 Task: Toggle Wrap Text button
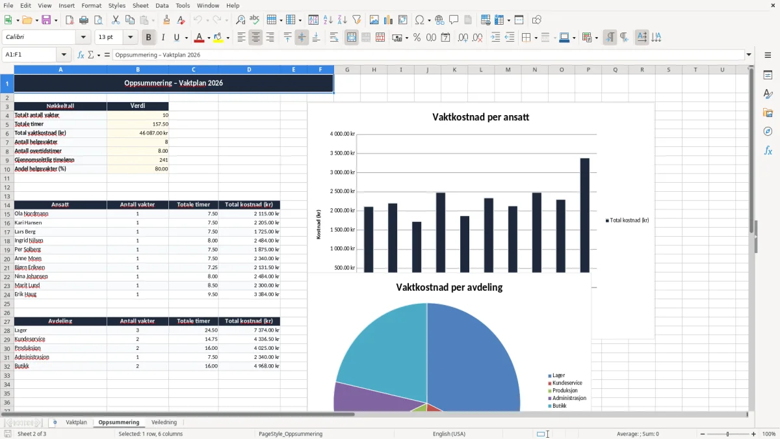click(334, 38)
